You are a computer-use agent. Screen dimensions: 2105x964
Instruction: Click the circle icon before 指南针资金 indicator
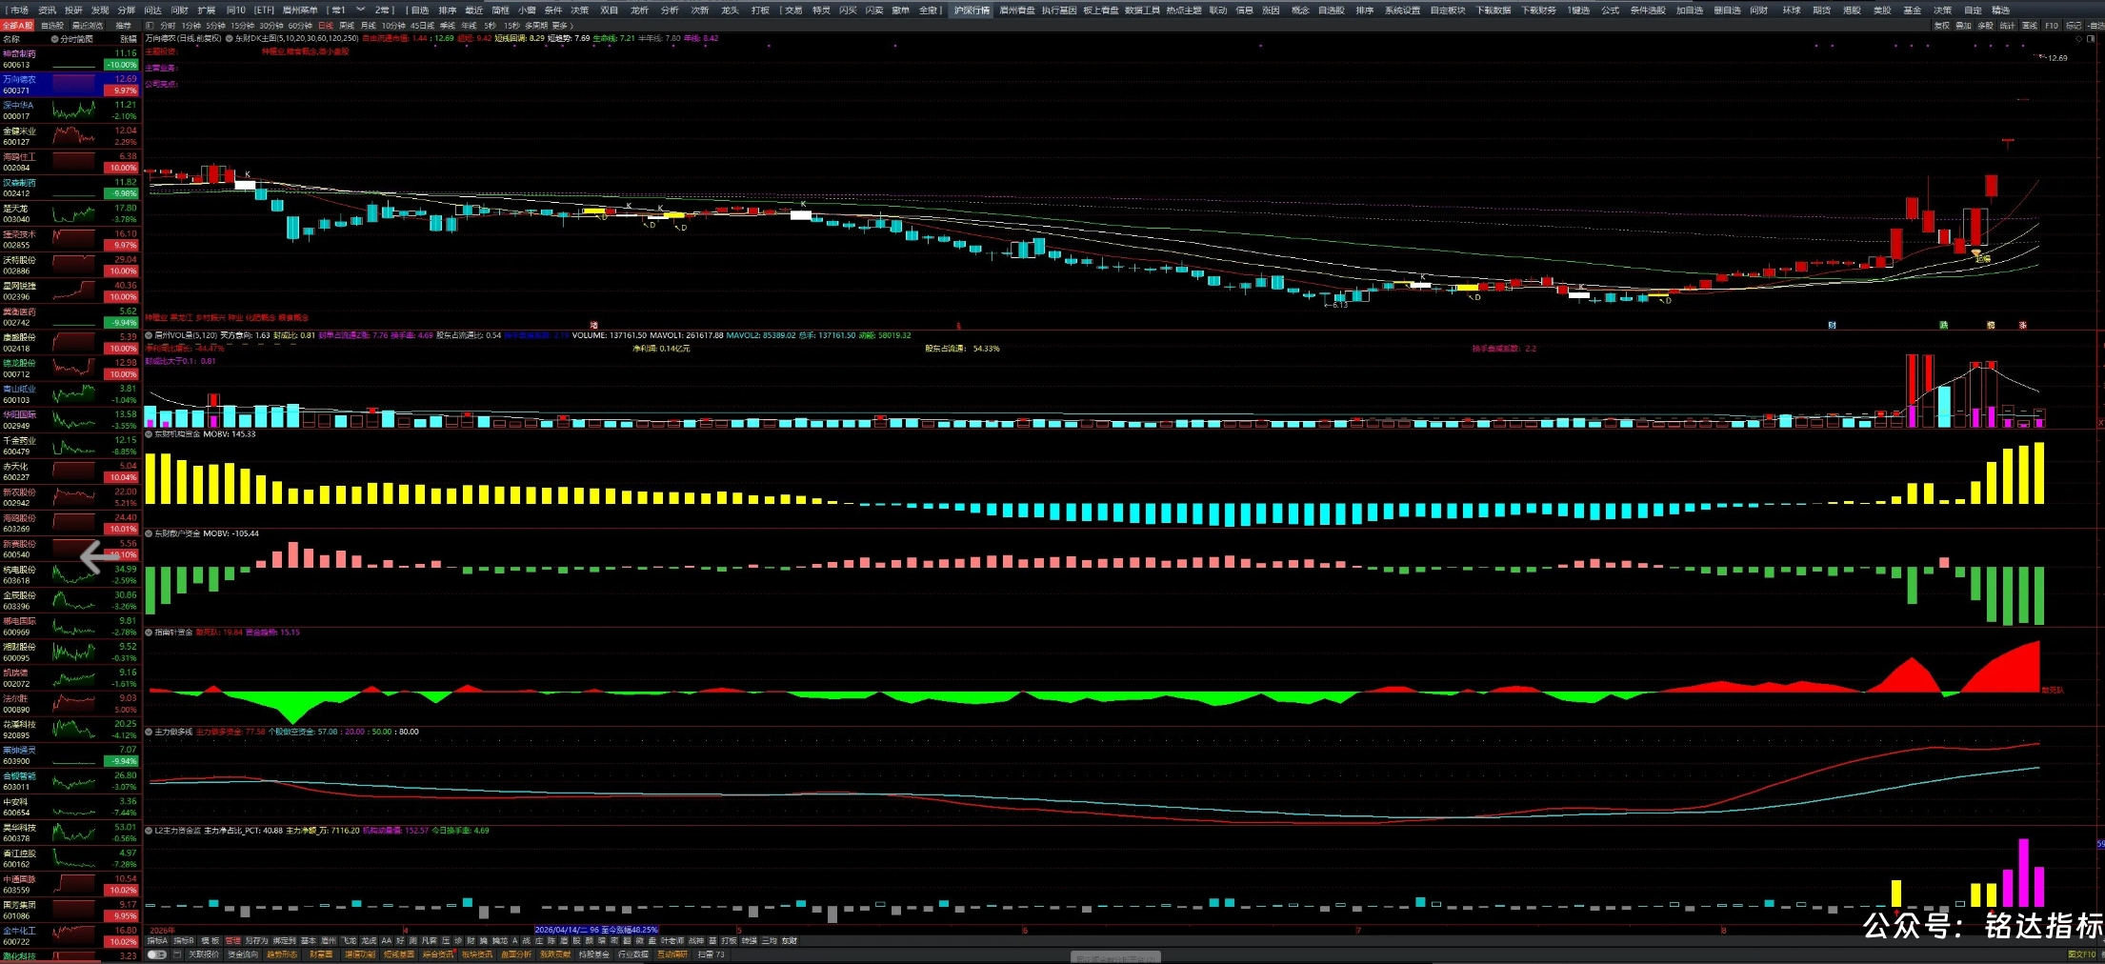click(x=149, y=633)
